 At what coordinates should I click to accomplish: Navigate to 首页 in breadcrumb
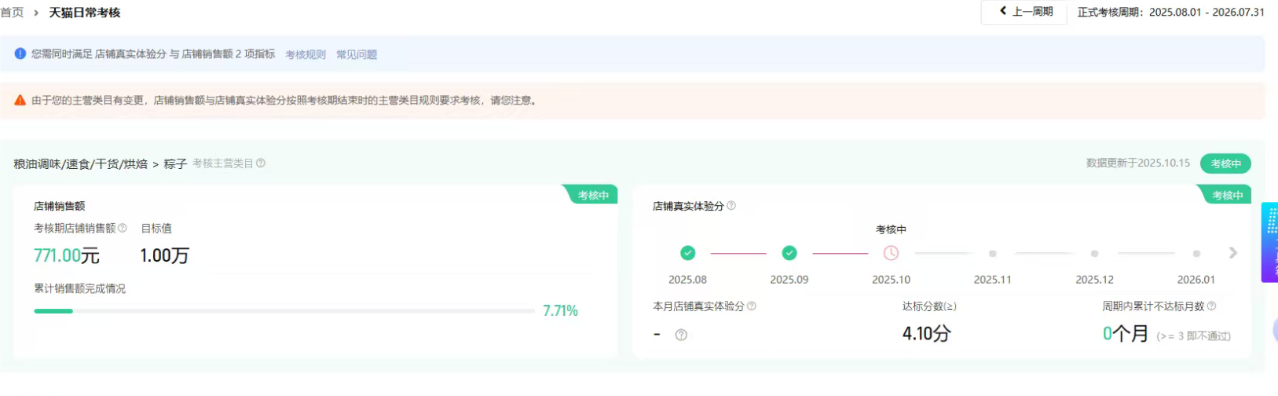(x=12, y=13)
